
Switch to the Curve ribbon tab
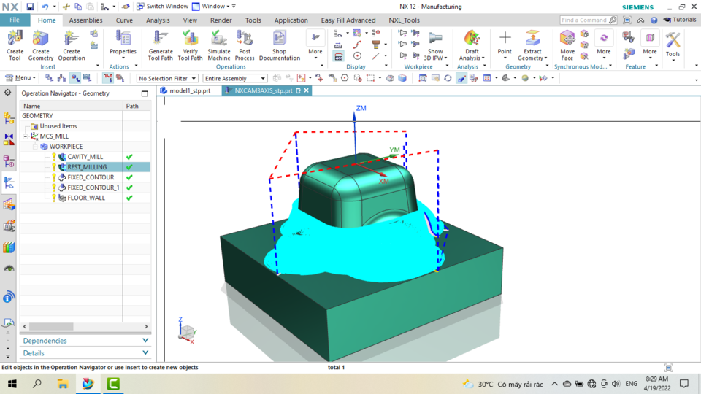[124, 20]
